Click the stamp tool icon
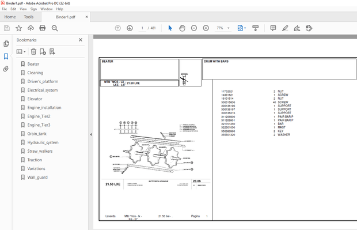The image size is (357, 230). tap(309, 28)
